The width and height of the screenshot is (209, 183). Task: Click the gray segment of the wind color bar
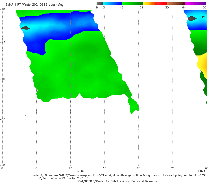click(100, 3)
